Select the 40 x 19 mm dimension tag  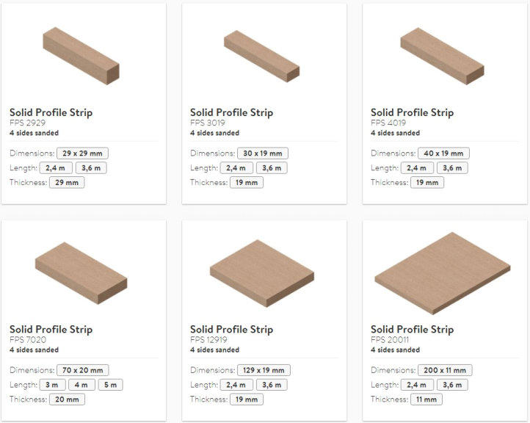click(x=443, y=153)
